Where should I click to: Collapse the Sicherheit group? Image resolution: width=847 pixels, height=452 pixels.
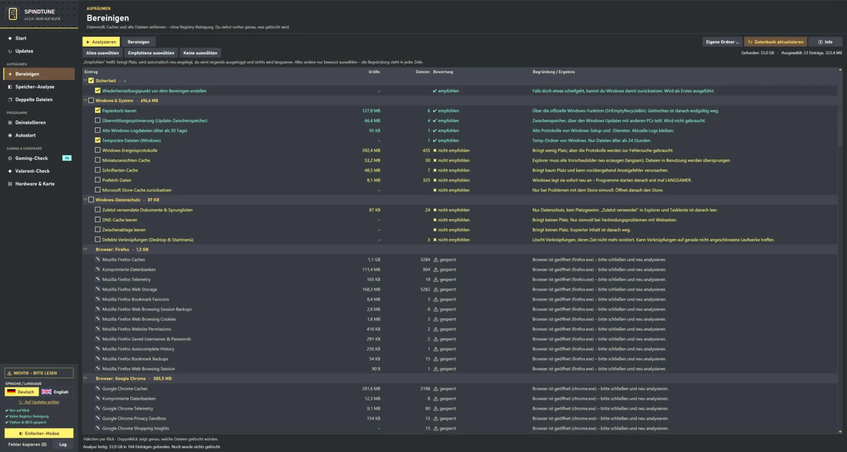[85, 81]
